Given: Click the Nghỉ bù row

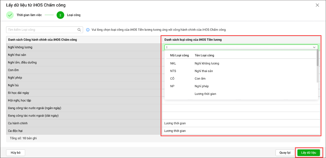Looking at the screenshot, I should coord(84,85).
